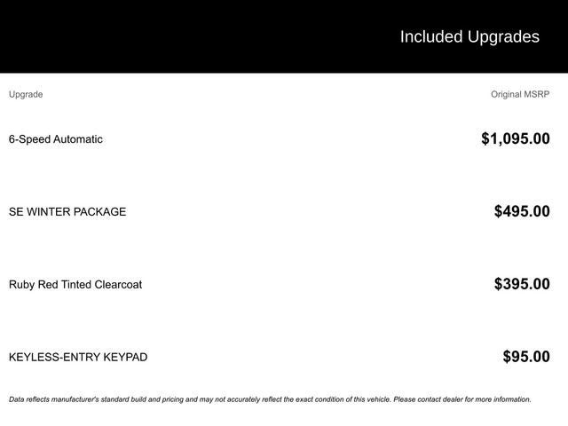This screenshot has width=568, height=426.
Task: Click the word "Clearcoat"
Action: pyautogui.click(x=118, y=285)
